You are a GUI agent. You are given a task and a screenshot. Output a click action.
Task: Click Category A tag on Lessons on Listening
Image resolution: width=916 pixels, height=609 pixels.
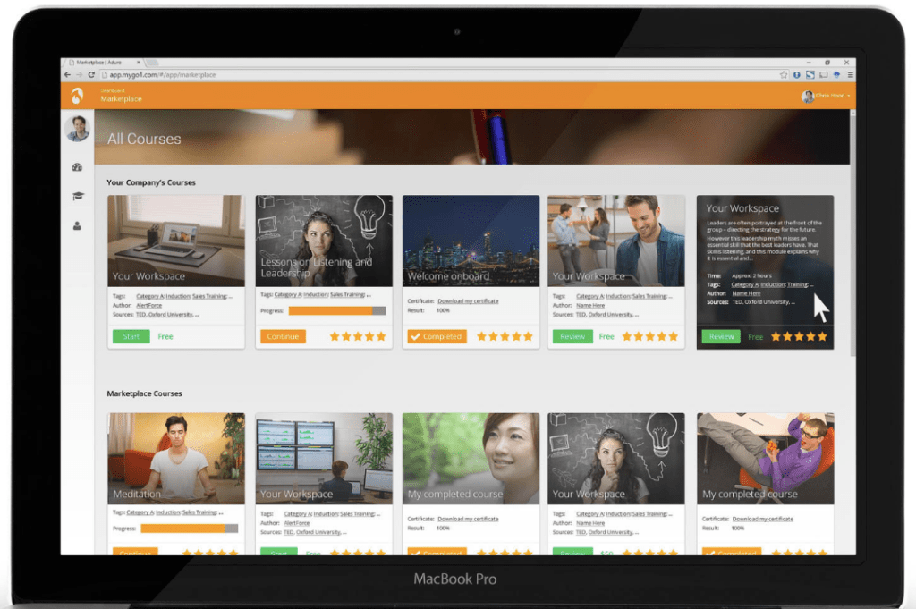pyautogui.click(x=288, y=295)
